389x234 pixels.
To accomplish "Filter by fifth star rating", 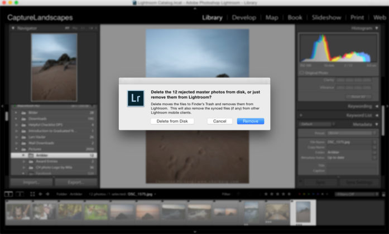I will [x=289, y=194].
